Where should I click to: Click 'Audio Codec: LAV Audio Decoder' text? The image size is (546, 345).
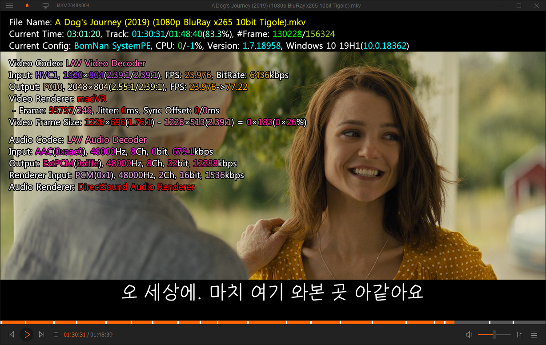pyautogui.click(x=78, y=140)
